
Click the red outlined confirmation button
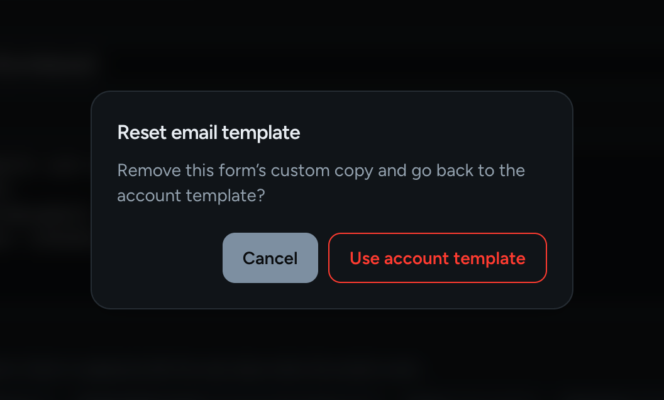tap(438, 258)
